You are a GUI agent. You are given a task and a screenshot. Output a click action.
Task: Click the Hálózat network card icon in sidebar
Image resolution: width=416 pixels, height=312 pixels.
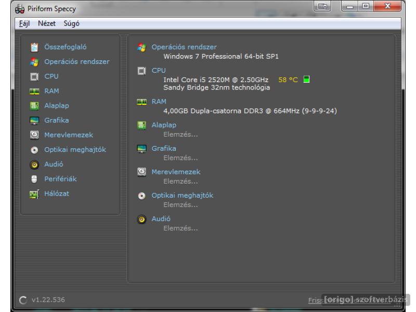tap(34, 194)
